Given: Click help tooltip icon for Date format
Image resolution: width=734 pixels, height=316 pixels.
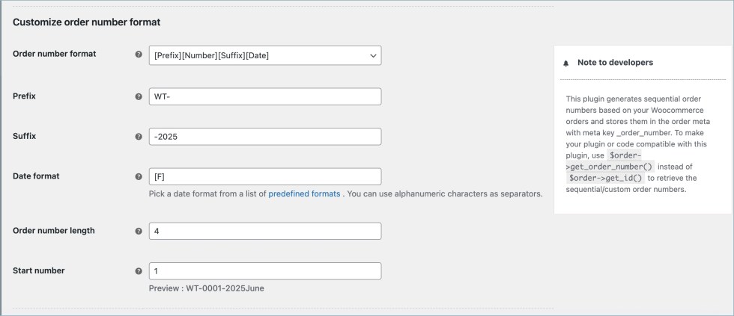Looking at the screenshot, I should click(x=139, y=177).
